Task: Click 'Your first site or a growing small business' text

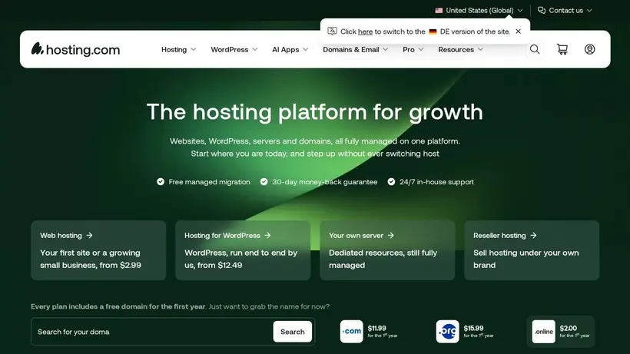Action: pyautogui.click(x=91, y=259)
